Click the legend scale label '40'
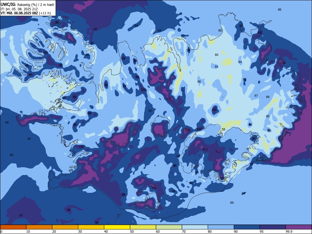Image resolution: width=312 pixels, height=234 pixels. (x=106, y=232)
